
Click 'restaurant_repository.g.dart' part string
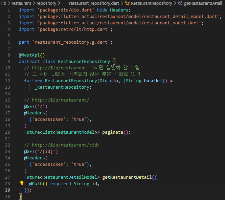tap(71, 42)
